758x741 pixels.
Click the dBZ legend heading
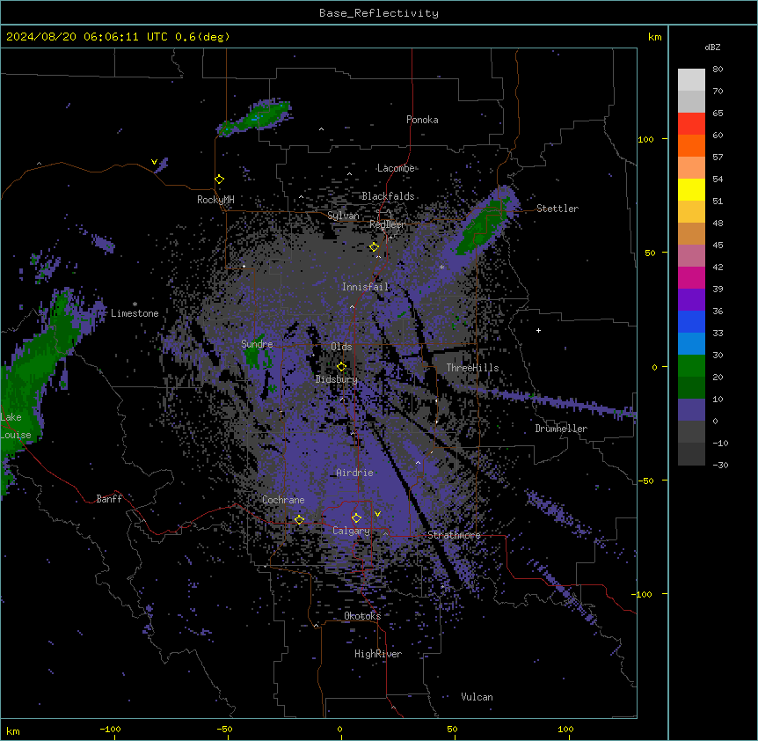[x=712, y=47]
